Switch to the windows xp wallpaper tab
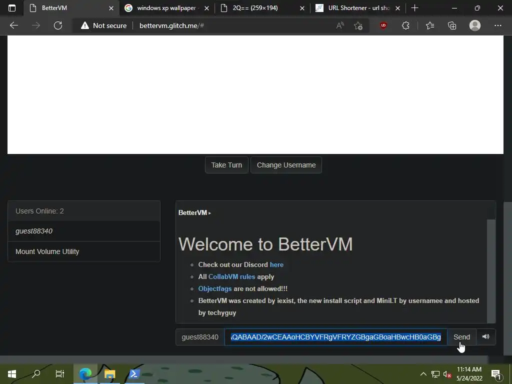Image resolution: width=512 pixels, height=384 pixels. [x=166, y=8]
